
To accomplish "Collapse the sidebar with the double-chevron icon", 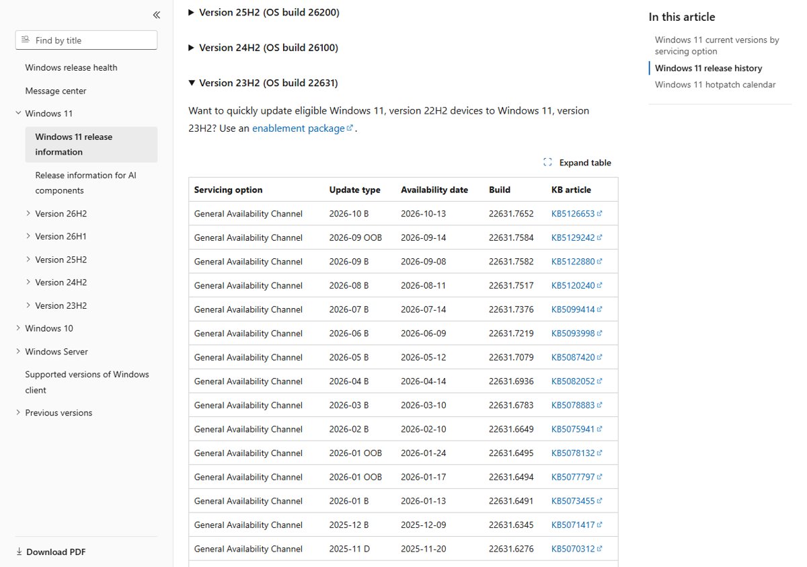I will coord(157,15).
